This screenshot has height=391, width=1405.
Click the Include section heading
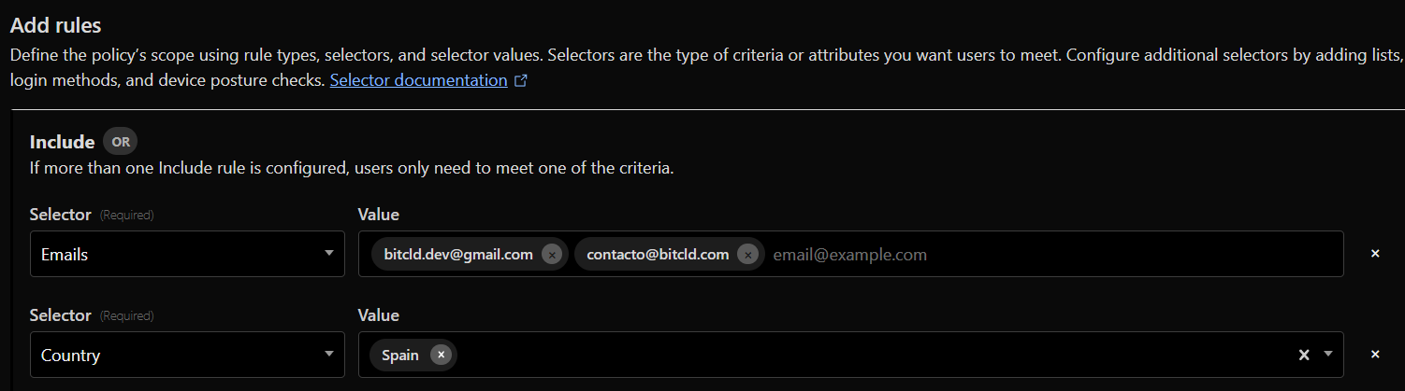click(x=62, y=142)
